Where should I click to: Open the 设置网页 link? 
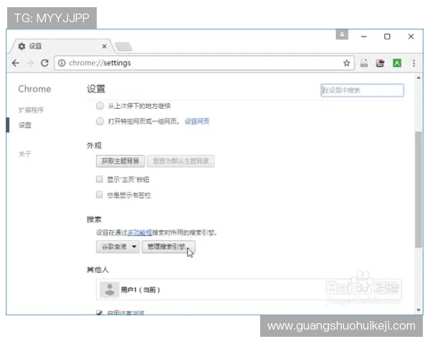[x=197, y=121]
